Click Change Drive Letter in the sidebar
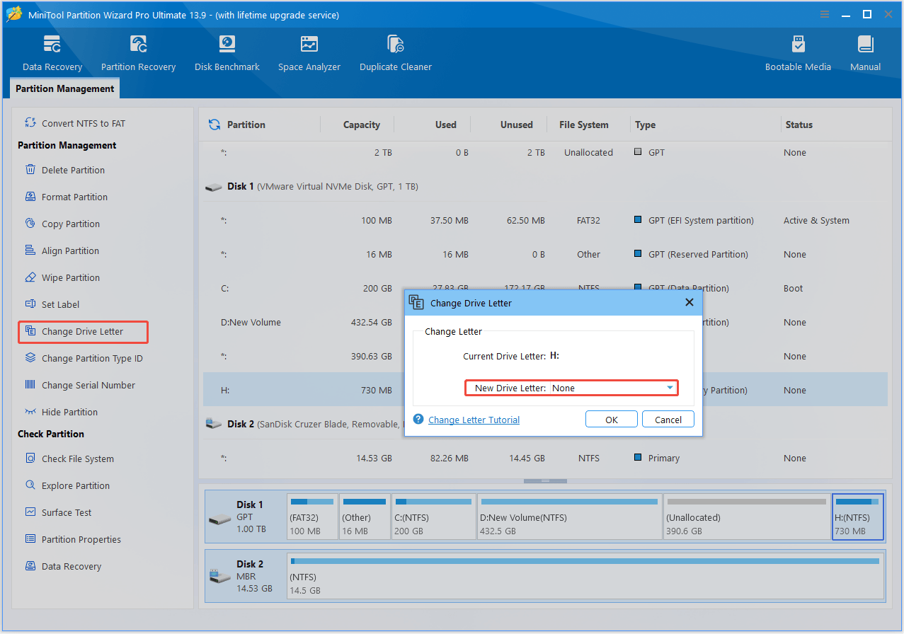 tap(83, 331)
